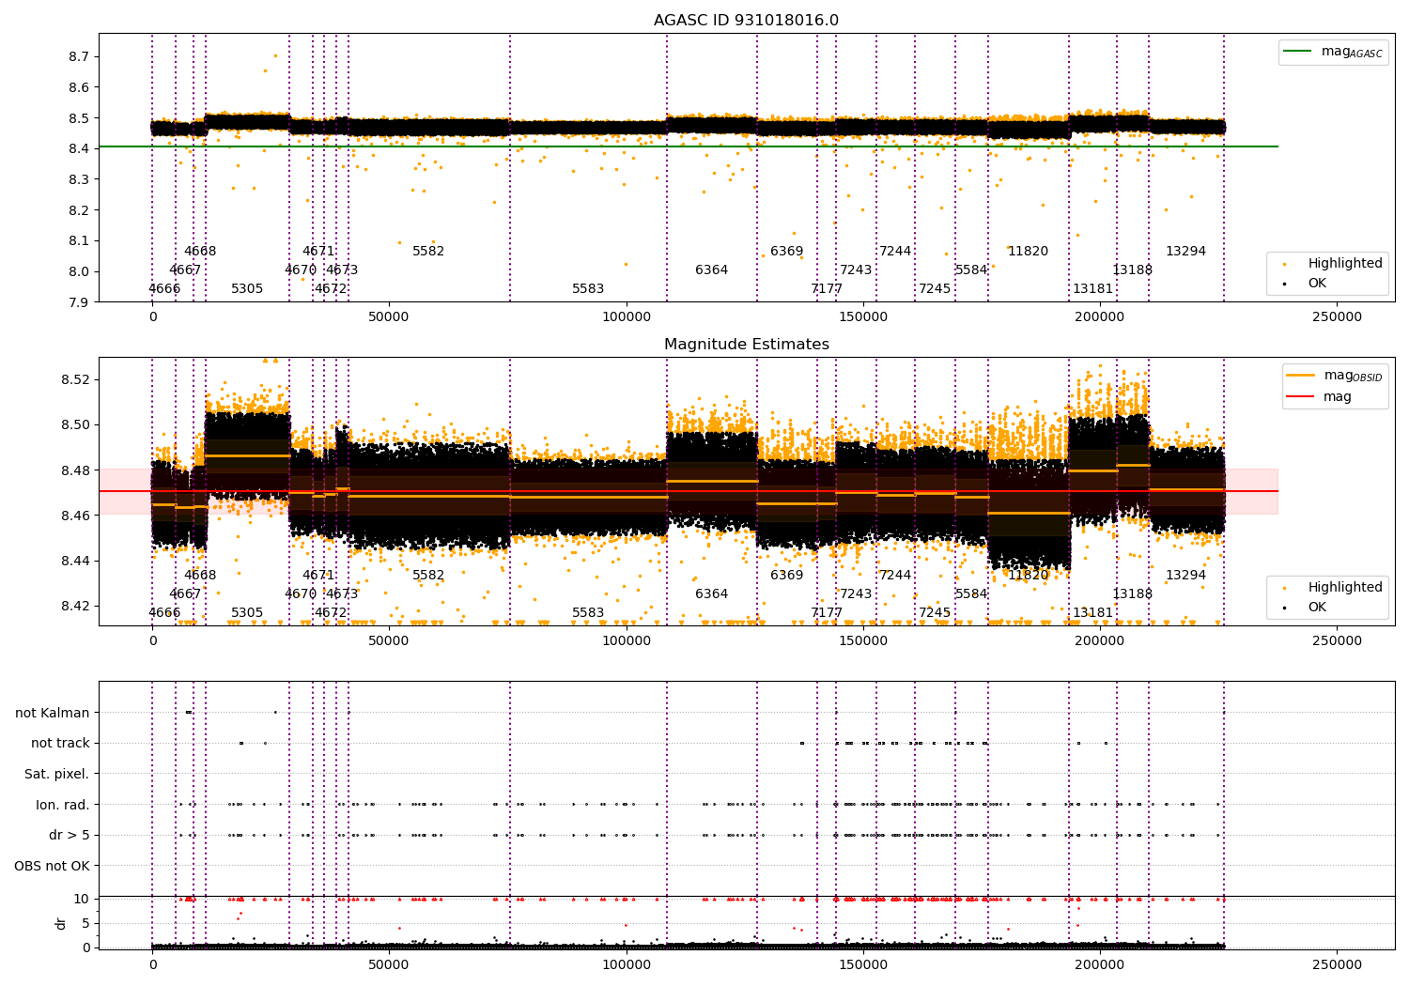
Task: Click the 'not Kalman' axis label
Action: coord(53,713)
